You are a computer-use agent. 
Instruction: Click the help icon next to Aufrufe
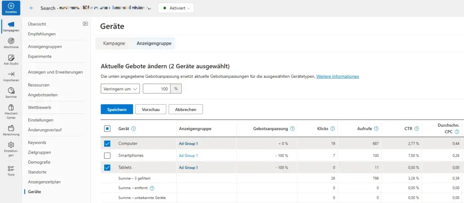coord(377,129)
